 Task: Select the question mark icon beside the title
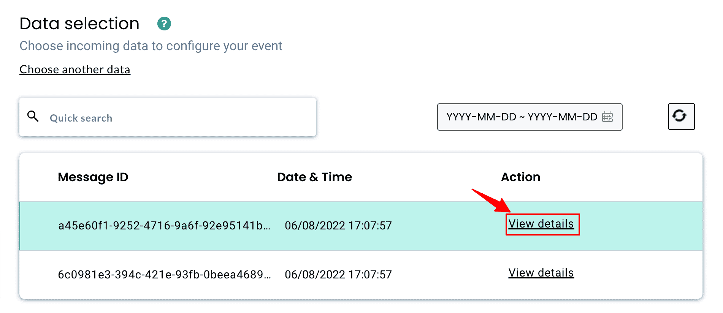[x=164, y=24]
